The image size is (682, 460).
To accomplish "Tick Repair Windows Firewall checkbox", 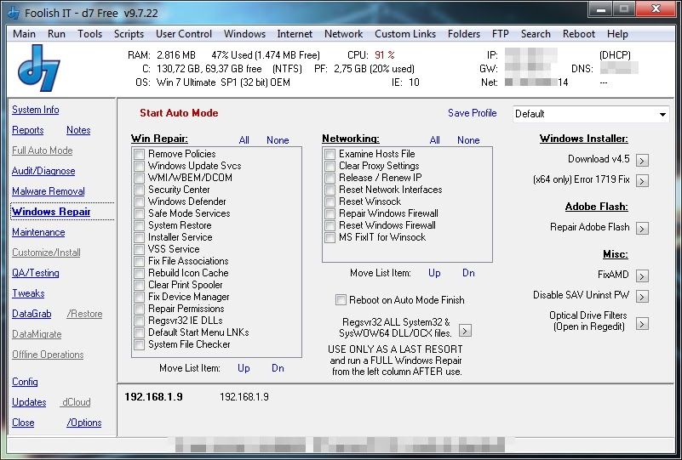I will coord(330,213).
